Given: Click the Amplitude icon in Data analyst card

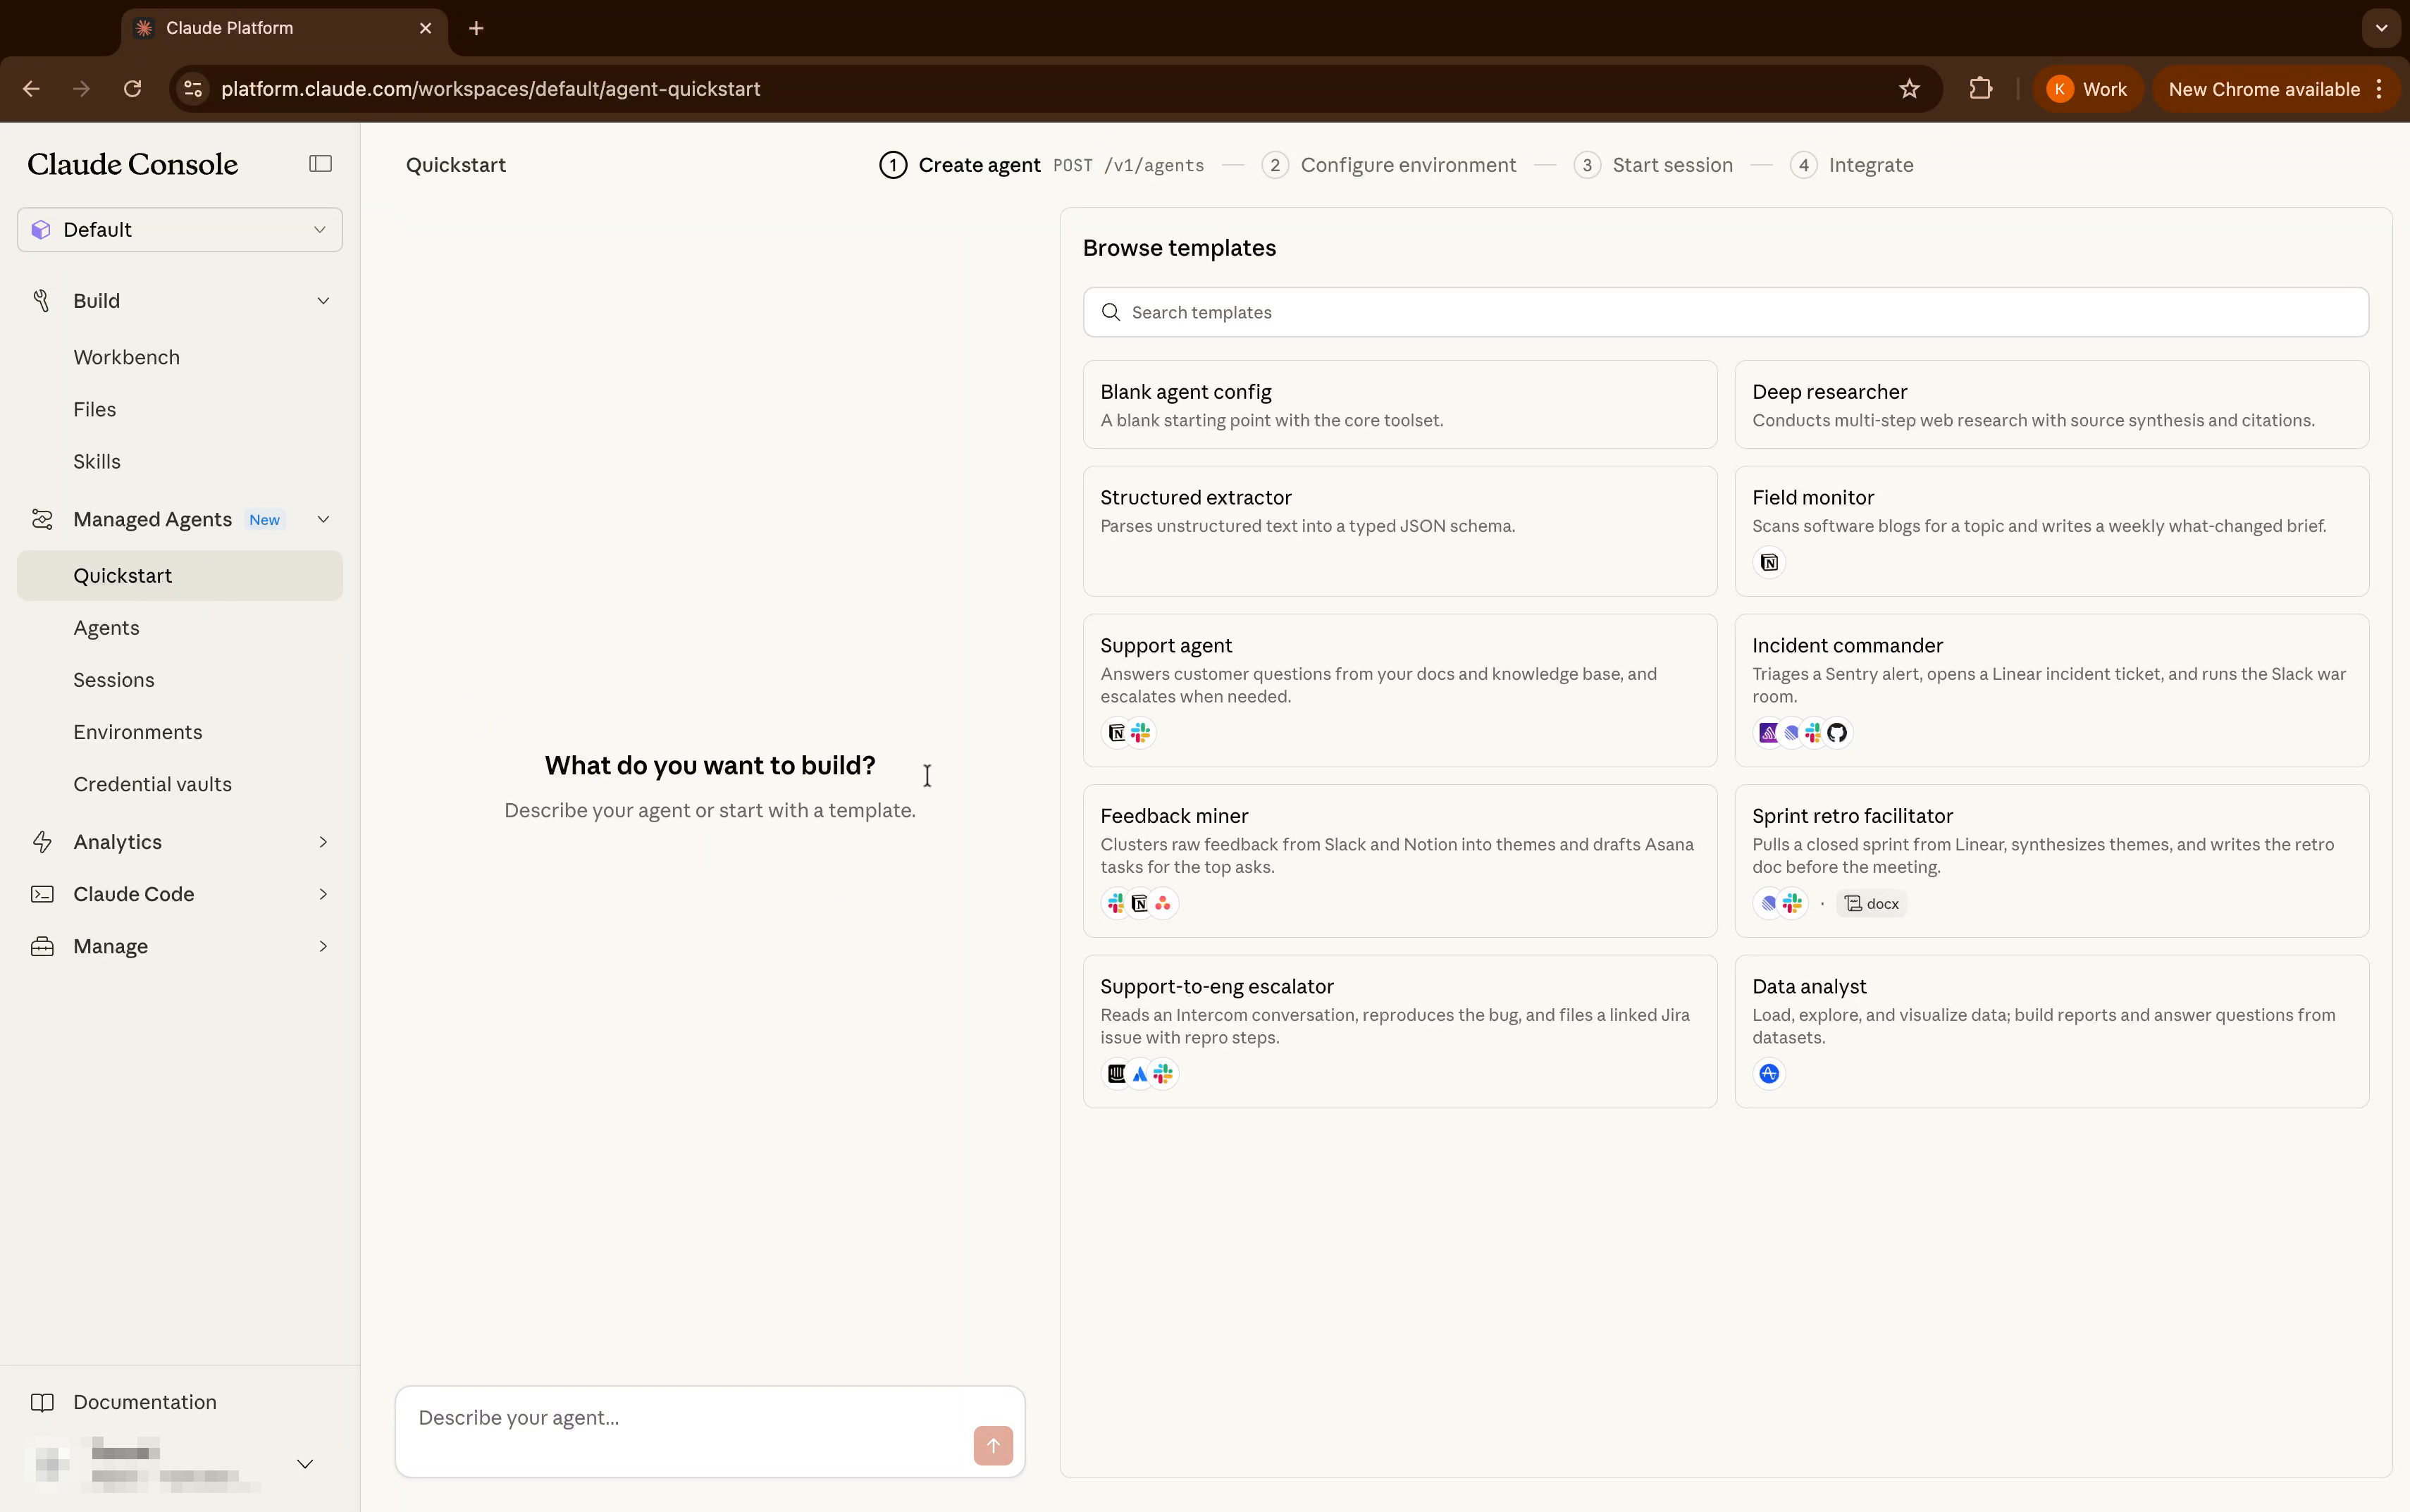Looking at the screenshot, I should pyautogui.click(x=1769, y=1074).
